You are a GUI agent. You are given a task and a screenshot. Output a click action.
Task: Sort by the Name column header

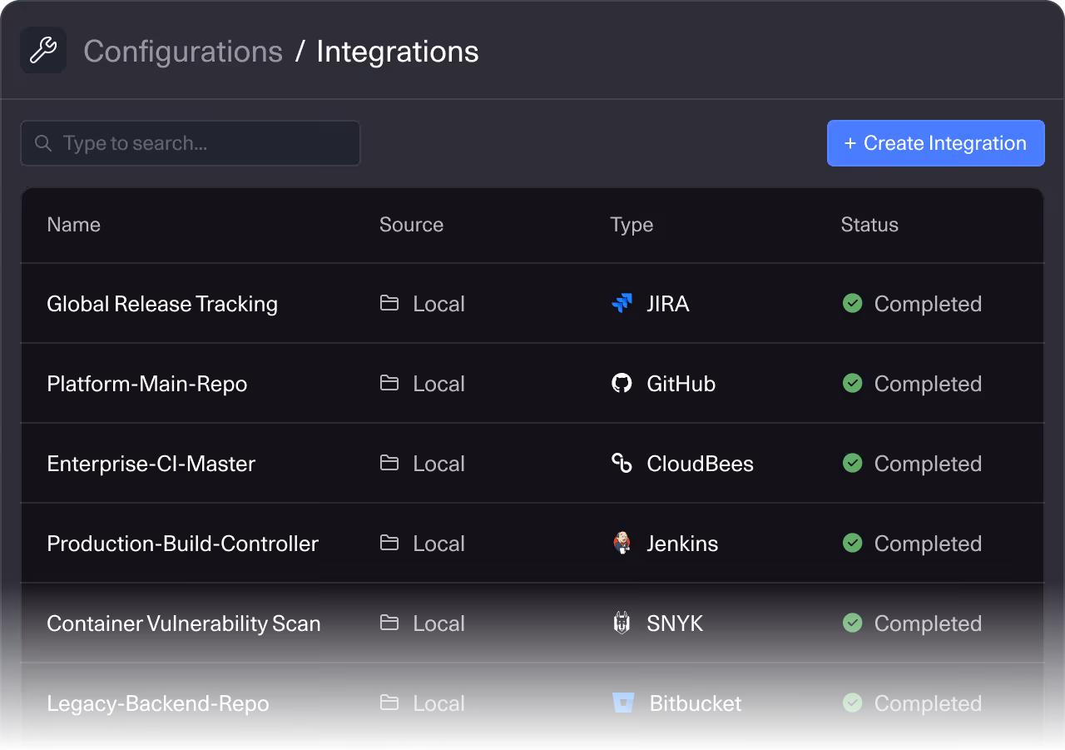pyautogui.click(x=73, y=224)
